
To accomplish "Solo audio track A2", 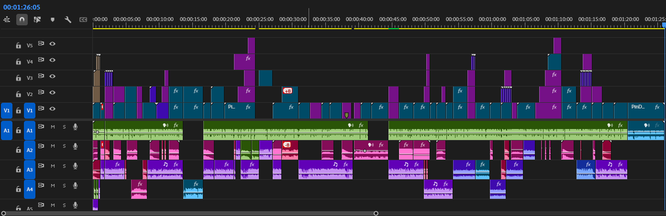I will click(x=64, y=146).
